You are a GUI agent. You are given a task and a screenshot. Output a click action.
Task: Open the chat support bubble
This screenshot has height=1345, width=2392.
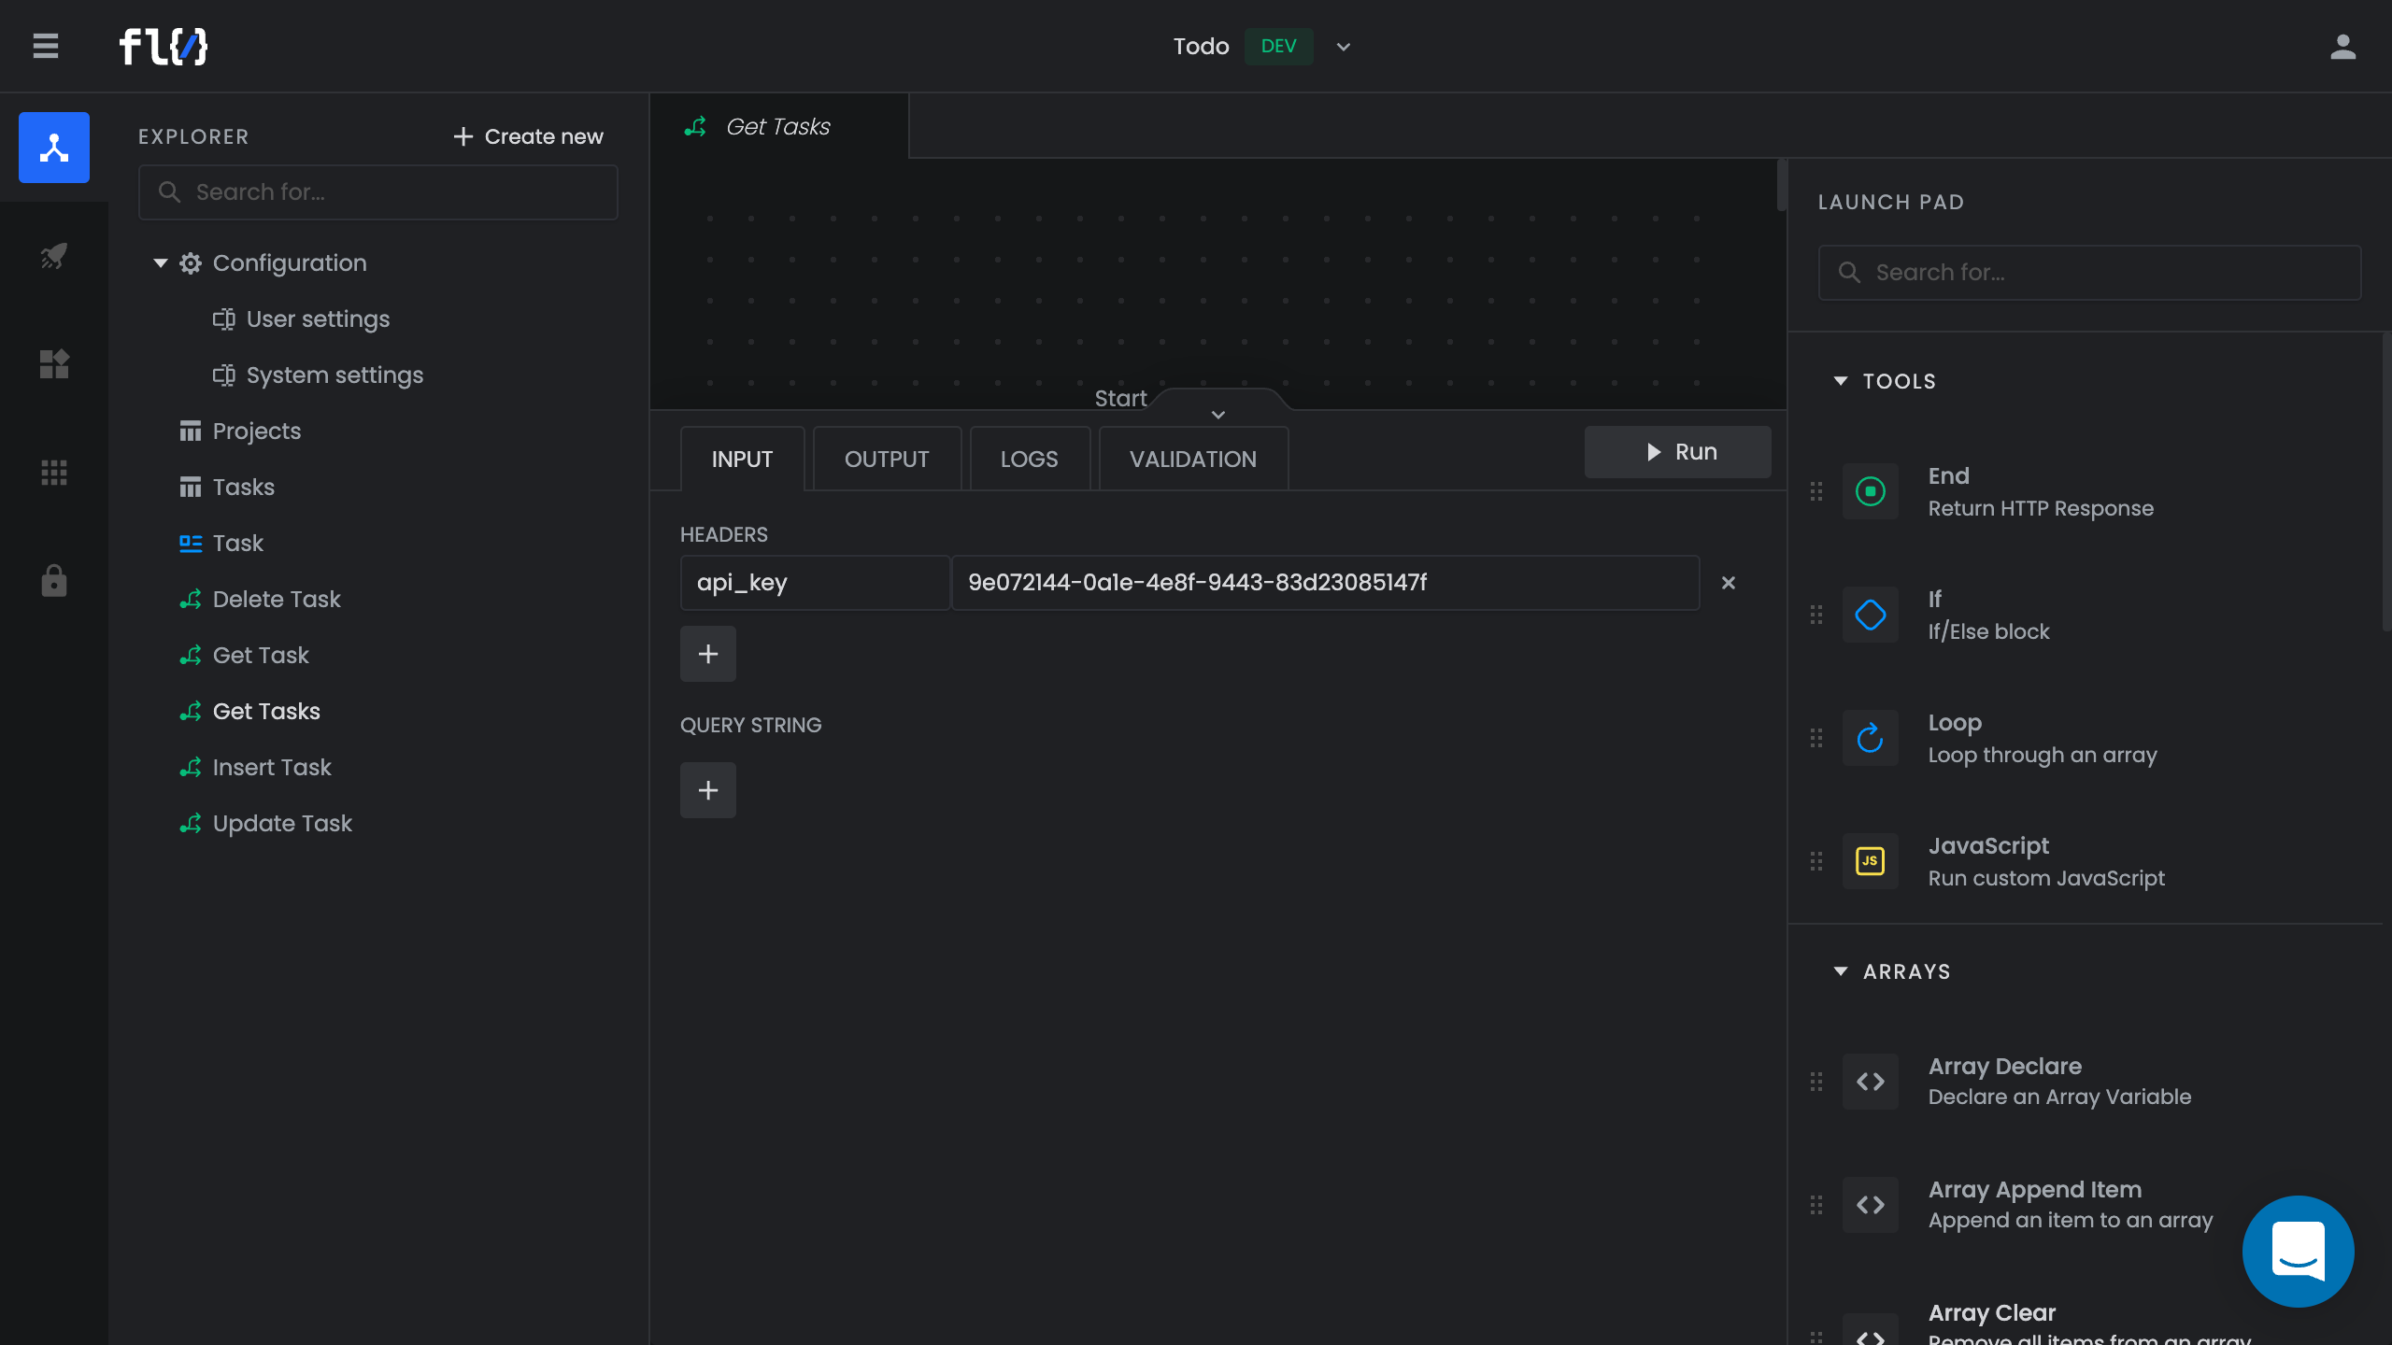click(x=2299, y=1252)
